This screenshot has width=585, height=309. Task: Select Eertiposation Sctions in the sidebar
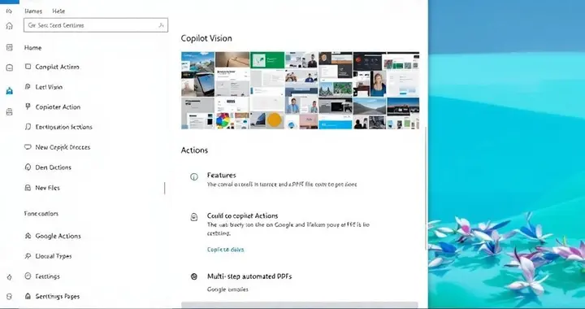64,127
